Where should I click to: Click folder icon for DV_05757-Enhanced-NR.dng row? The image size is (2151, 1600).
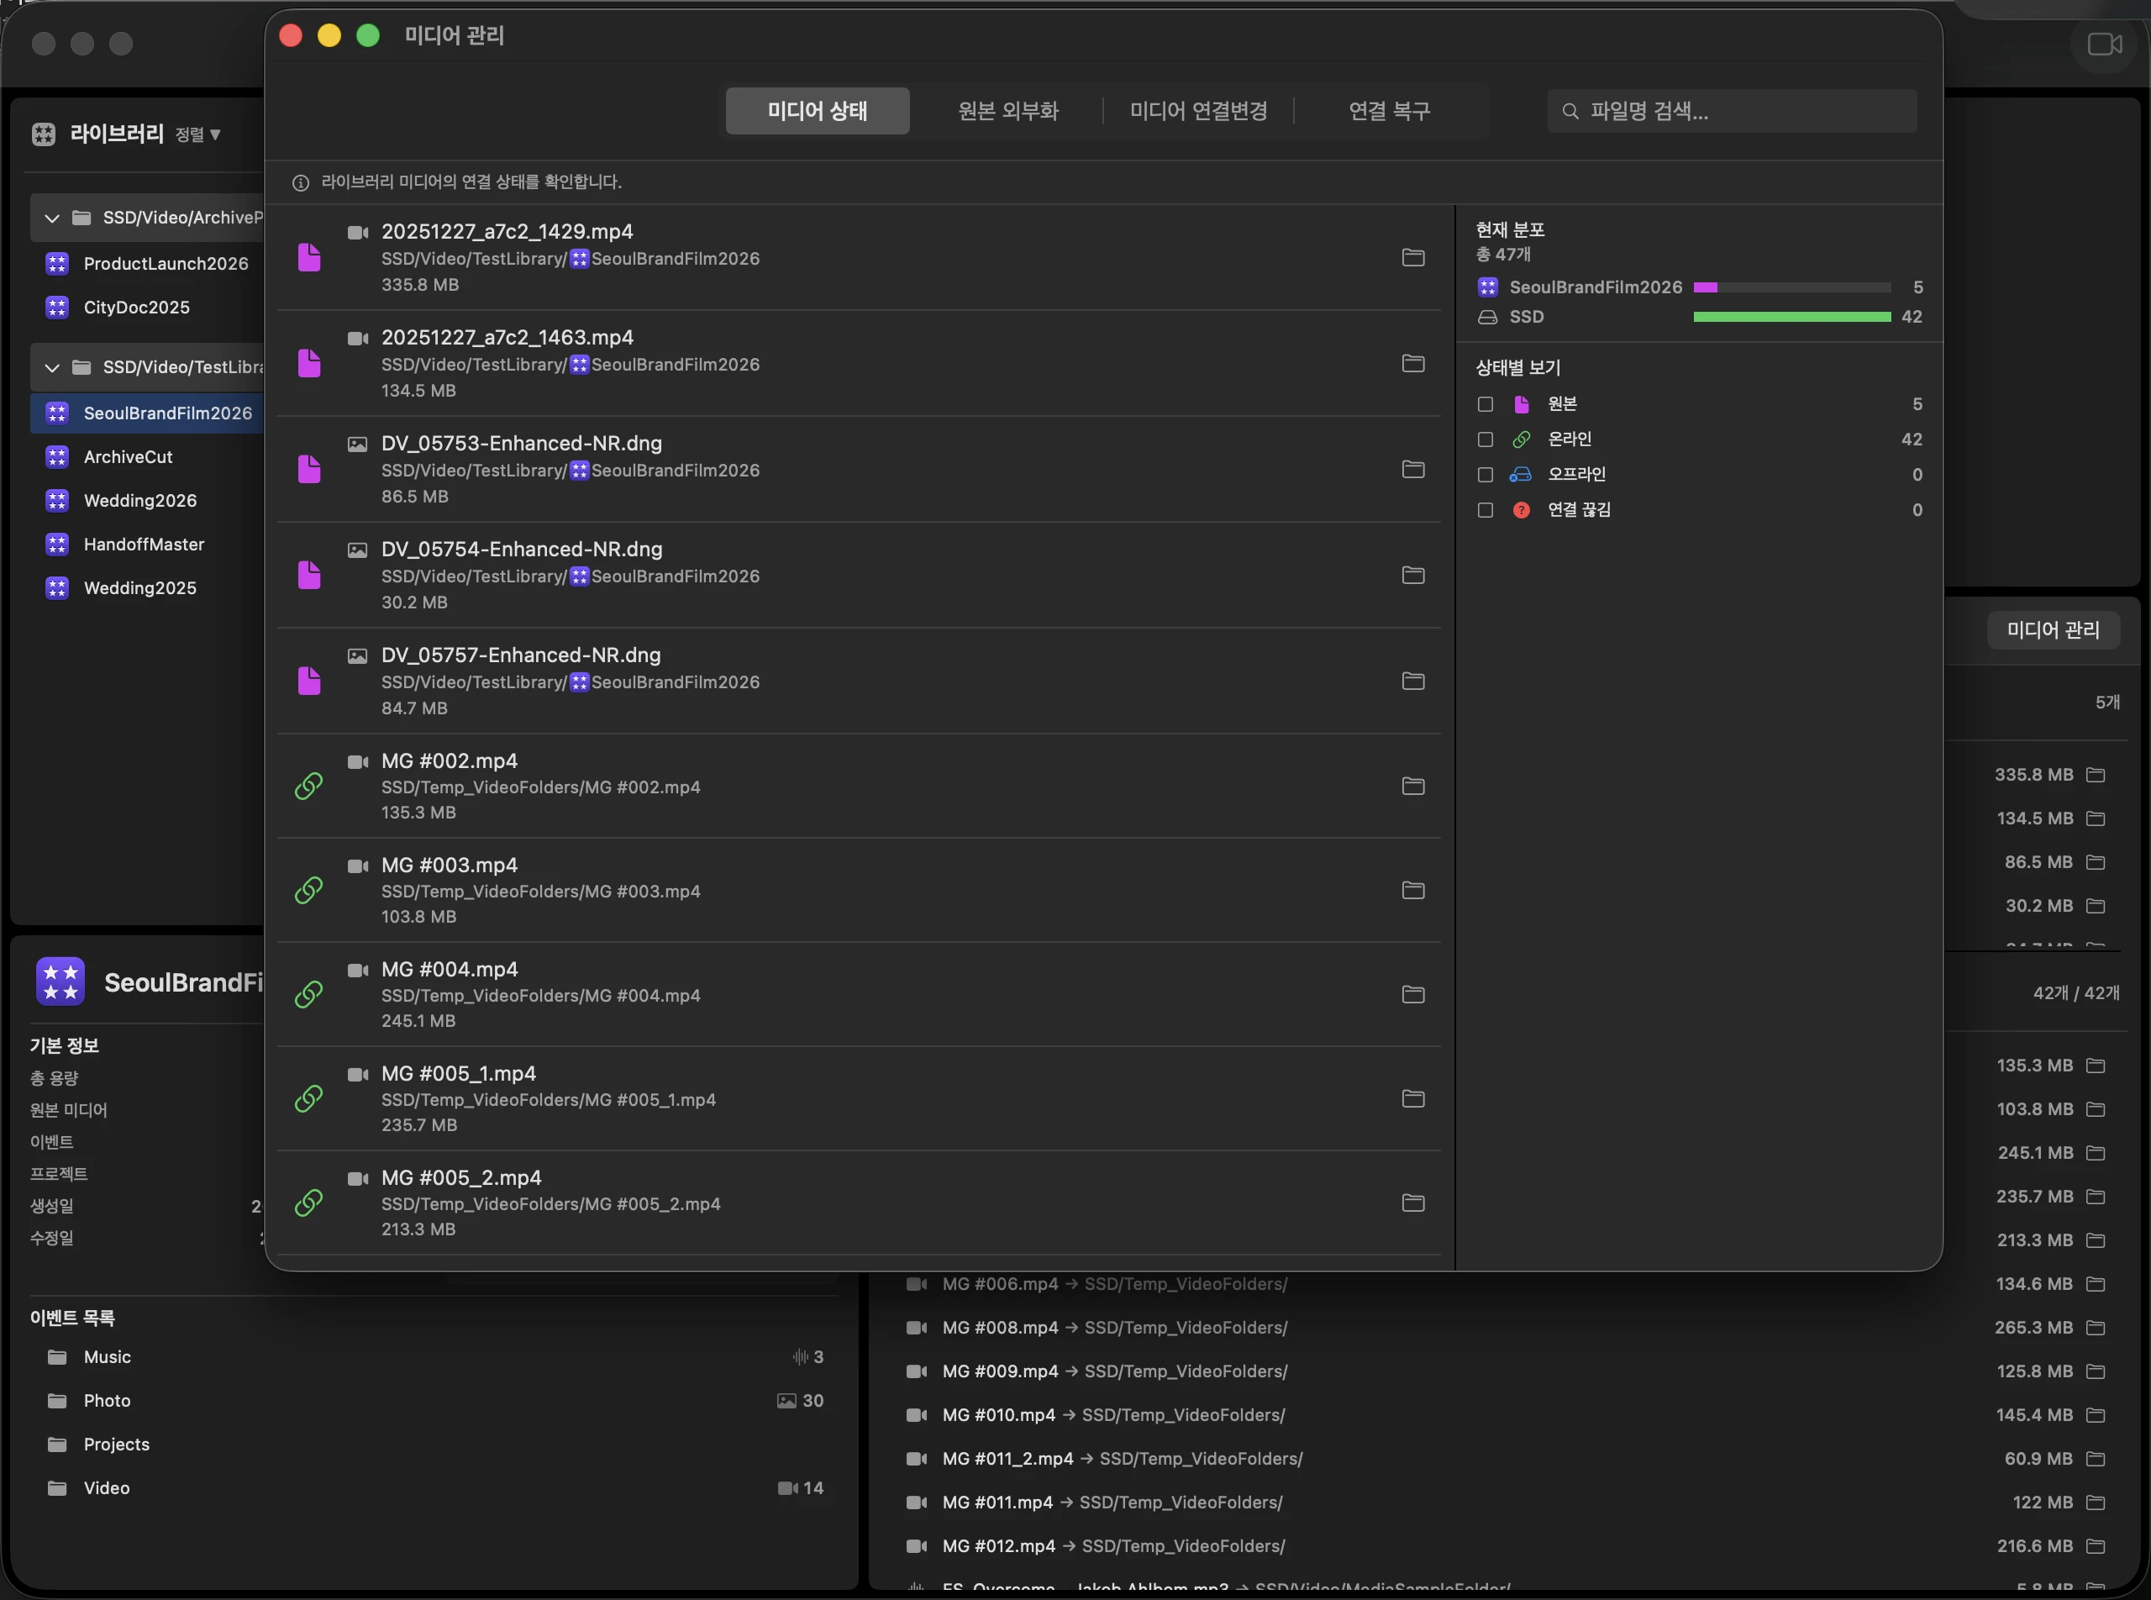(1413, 681)
